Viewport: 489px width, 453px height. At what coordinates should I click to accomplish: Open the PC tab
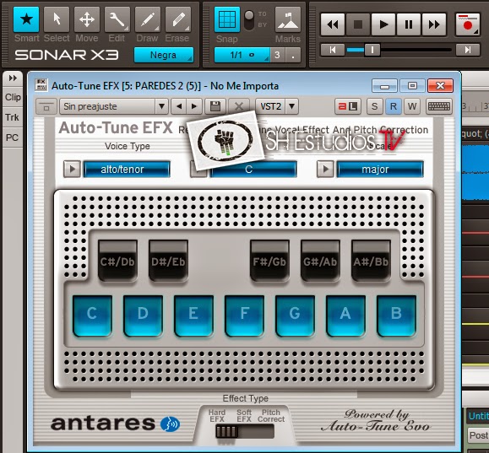[12, 138]
